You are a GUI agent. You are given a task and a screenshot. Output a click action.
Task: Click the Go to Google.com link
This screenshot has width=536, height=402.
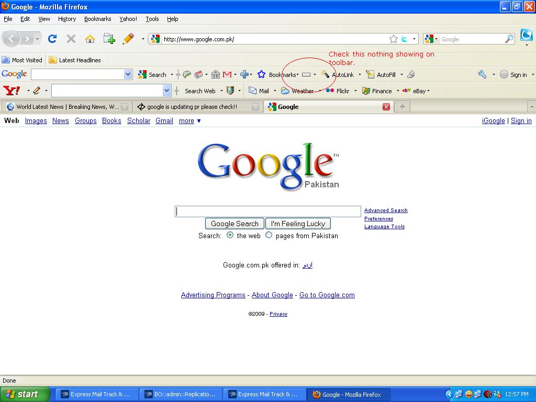point(327,295)
